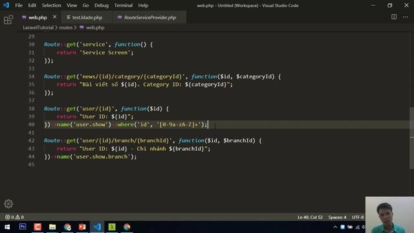
Task: Click the $branchId parameter on line 42
Action: 239,140
